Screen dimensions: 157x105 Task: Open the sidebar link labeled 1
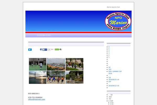point(109,57)
